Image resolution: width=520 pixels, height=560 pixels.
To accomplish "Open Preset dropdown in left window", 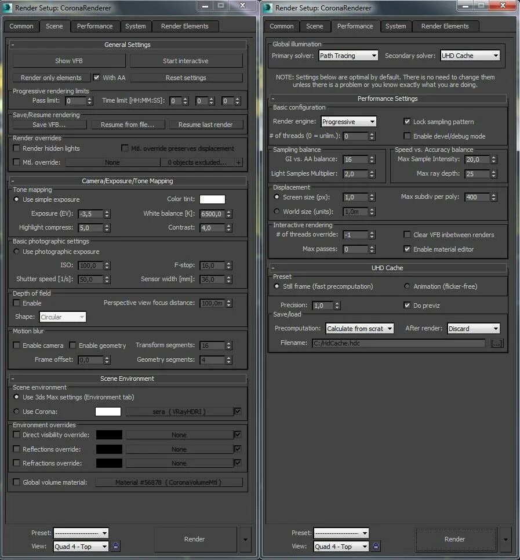I will pos(81,533).
